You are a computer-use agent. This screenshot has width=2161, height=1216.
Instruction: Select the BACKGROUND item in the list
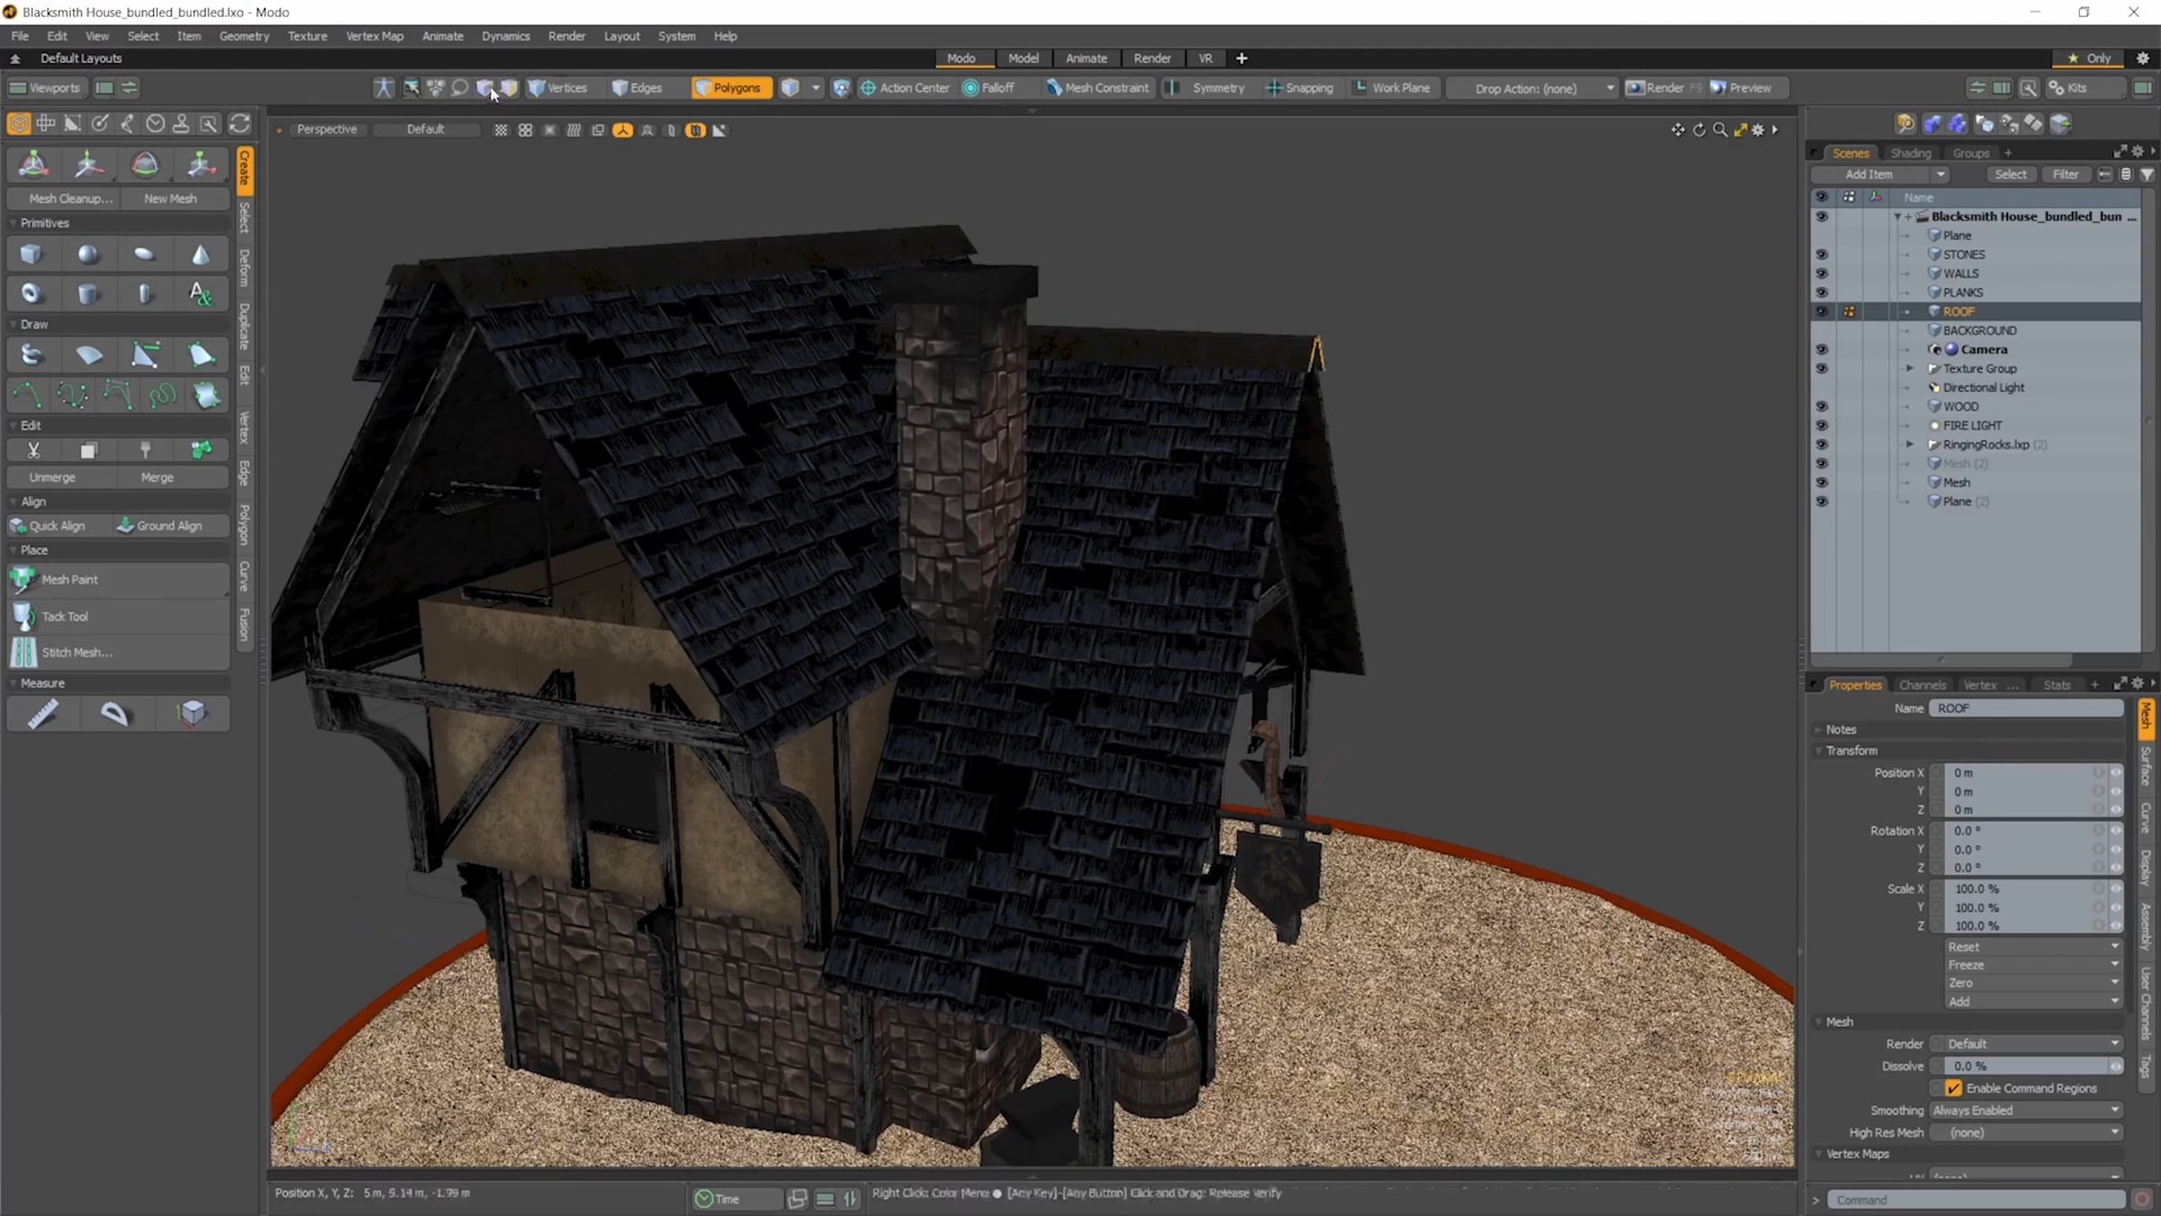pos(1979,331)
